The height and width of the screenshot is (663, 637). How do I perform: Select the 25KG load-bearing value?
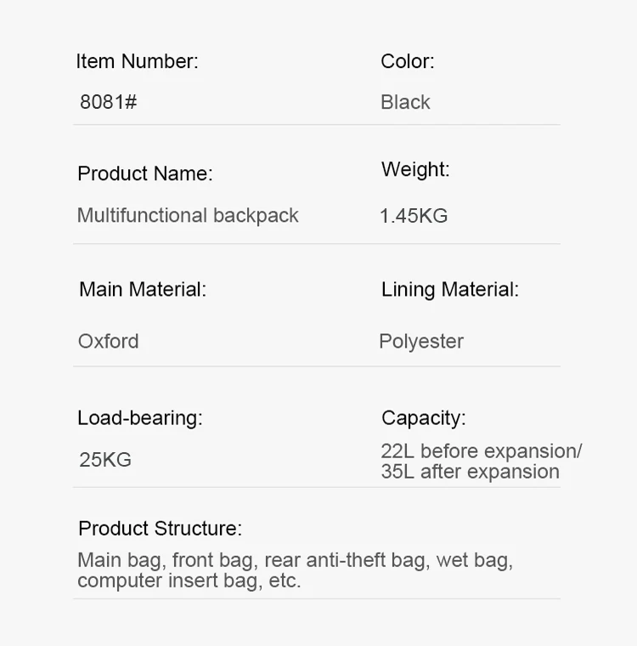point(105,460)
